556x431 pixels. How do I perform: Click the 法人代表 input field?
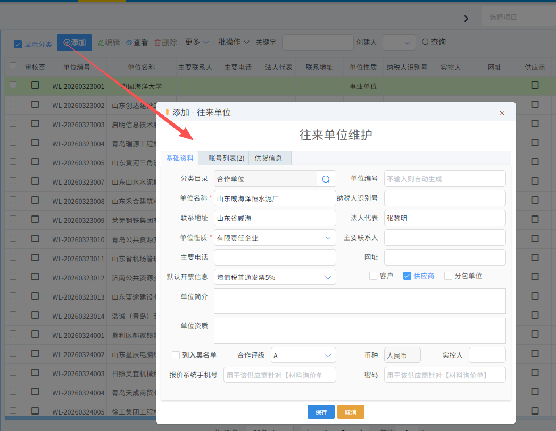point(445,218)
